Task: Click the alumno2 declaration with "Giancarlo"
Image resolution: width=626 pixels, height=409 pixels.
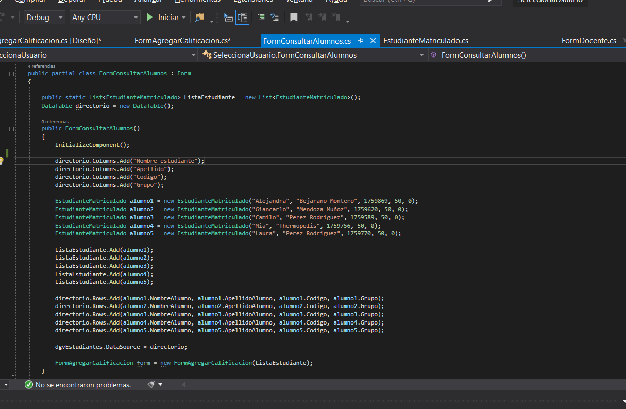Action: (231, 209)
